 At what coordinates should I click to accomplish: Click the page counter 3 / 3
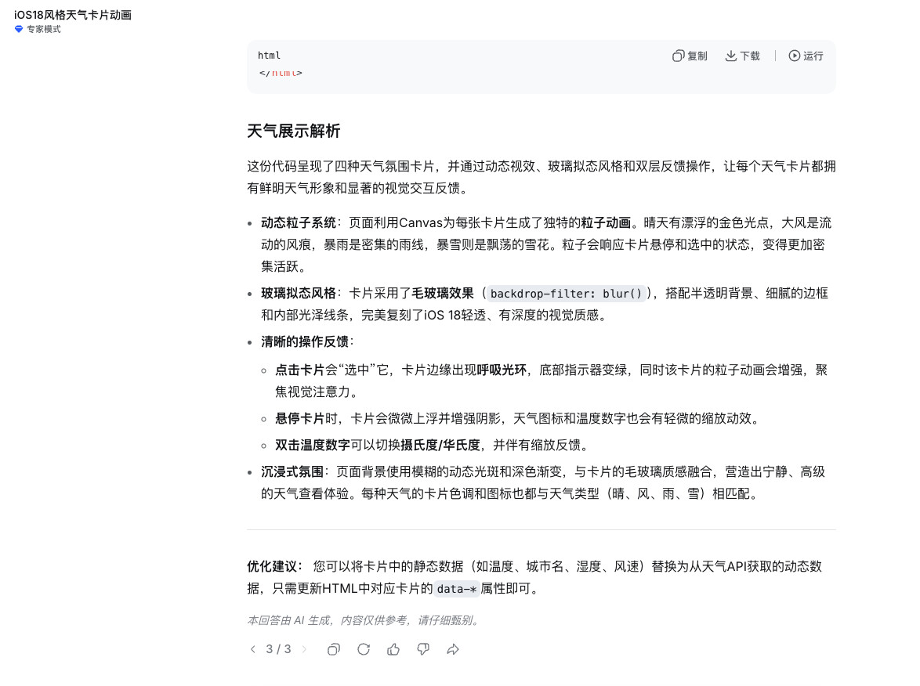pos(278,649)
